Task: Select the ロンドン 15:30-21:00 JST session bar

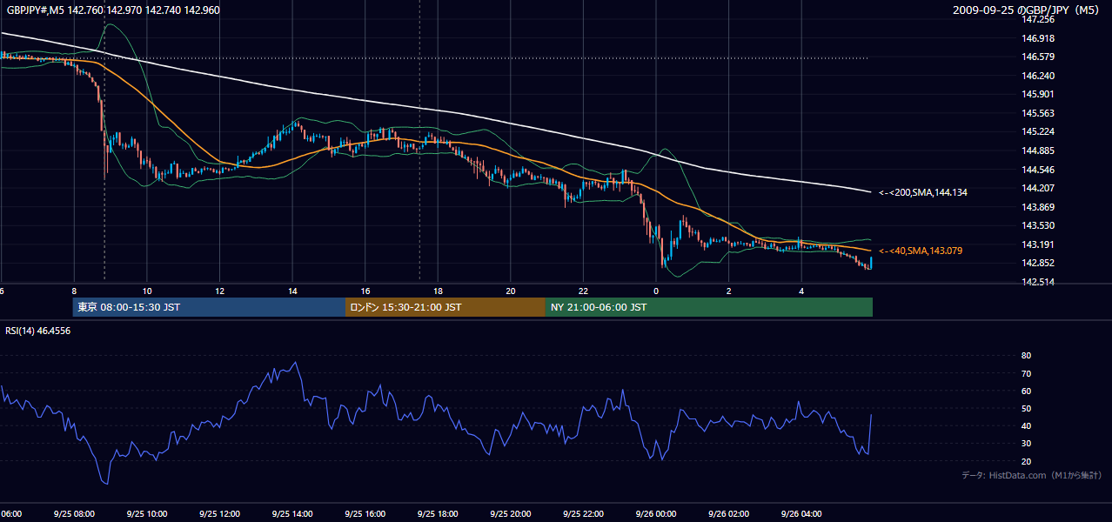Action: [445, 307]
